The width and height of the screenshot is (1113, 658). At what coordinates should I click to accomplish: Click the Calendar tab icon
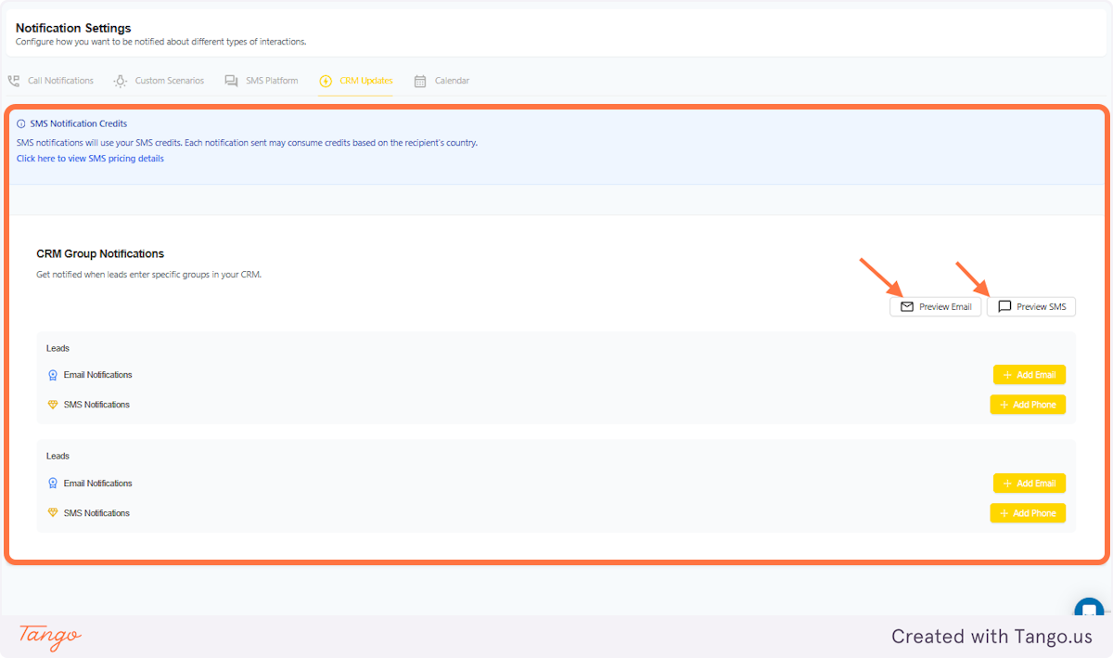point(422,81)
